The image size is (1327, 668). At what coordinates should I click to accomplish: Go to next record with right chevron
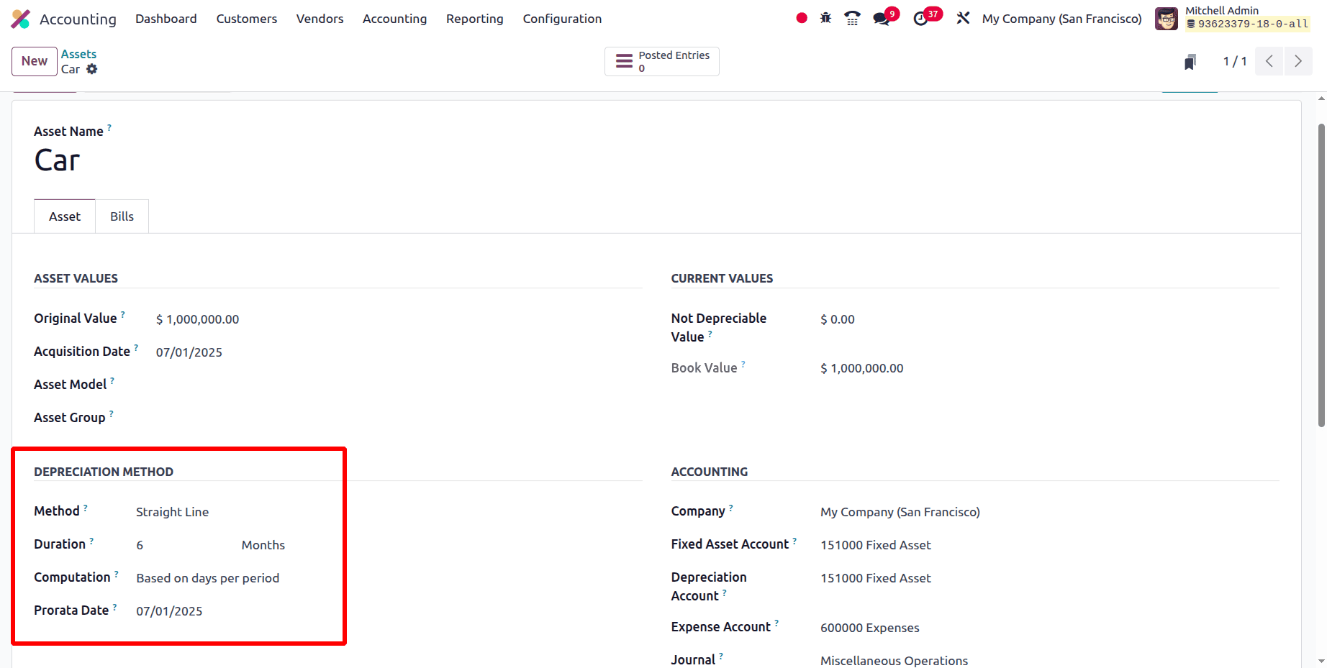(x=1297, y=61)
